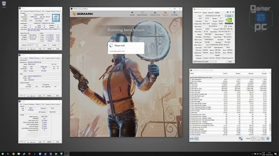
Task: Click HWiNFO blue X close-sensors icon
Action: (268, 139)
